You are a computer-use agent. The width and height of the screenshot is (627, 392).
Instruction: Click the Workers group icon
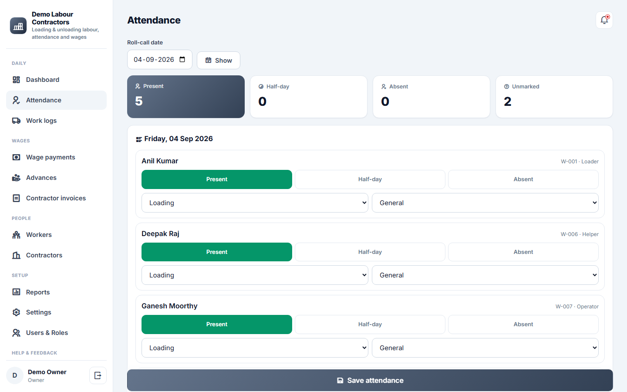(x=16, y=235)
